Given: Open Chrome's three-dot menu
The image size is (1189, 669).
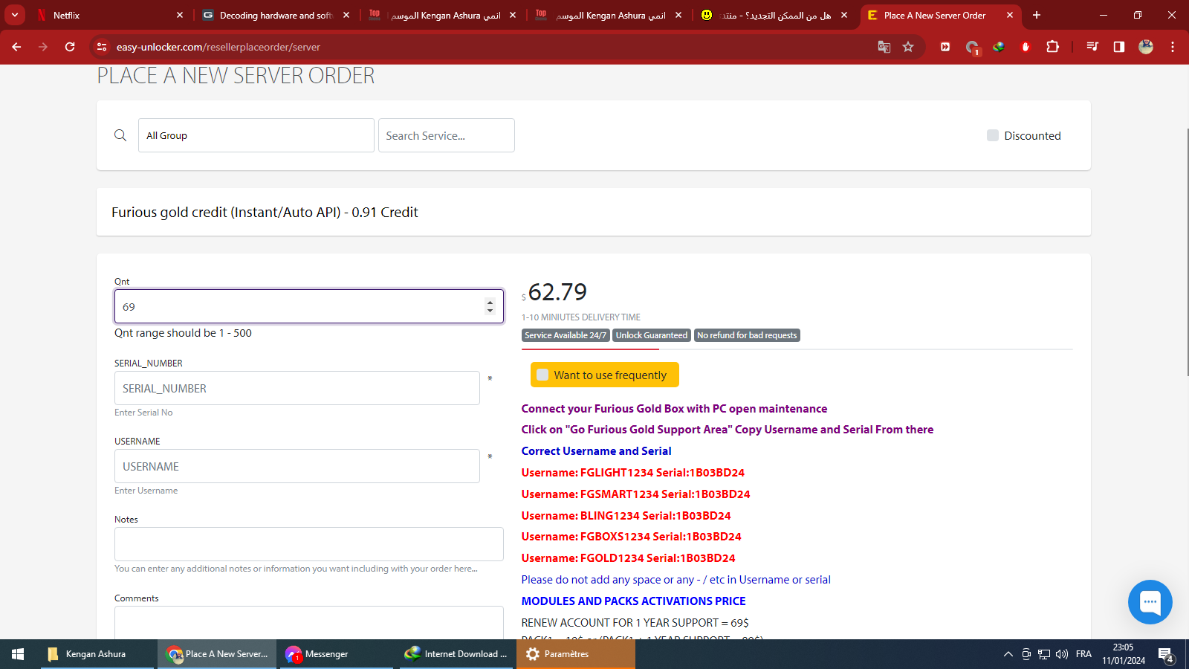Looking at the screenshot, I should pyautogui.click(x=1173, y=47).
